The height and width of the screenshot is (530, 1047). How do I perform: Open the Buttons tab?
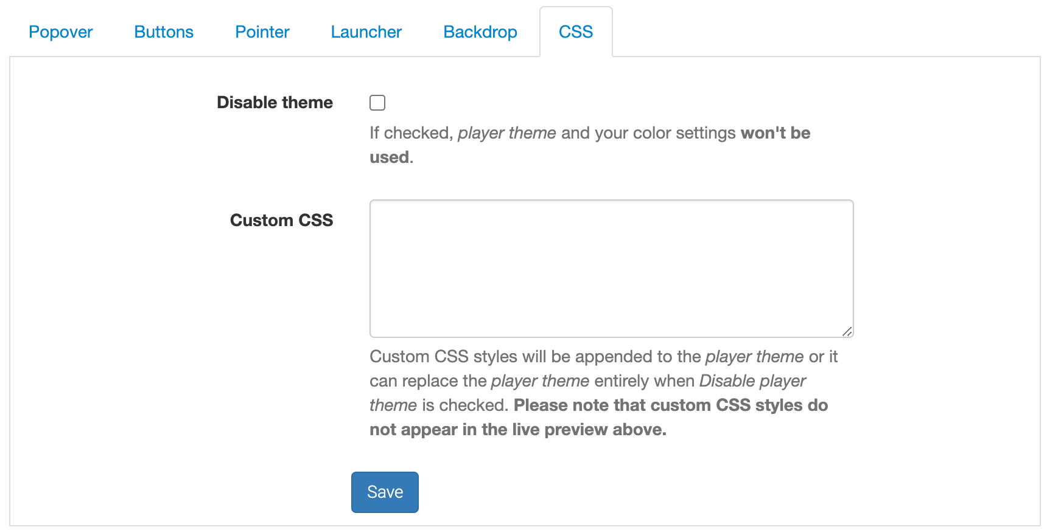pyautogui.click(x=164, y=32)
